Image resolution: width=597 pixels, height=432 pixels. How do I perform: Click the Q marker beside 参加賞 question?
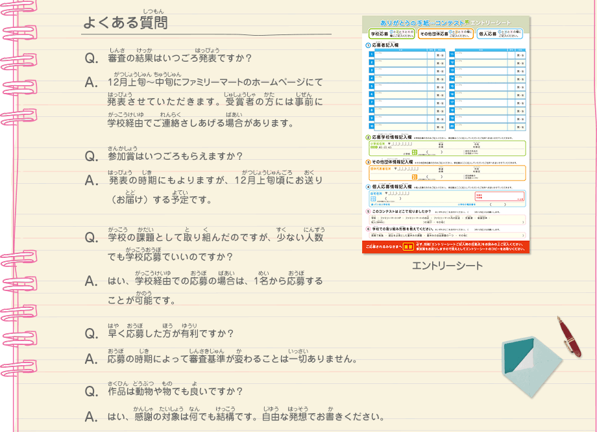[91, 157]
